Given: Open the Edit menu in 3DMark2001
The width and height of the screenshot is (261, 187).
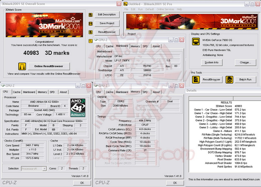Looking at the screenshot, I should click(x=133, y=9).
